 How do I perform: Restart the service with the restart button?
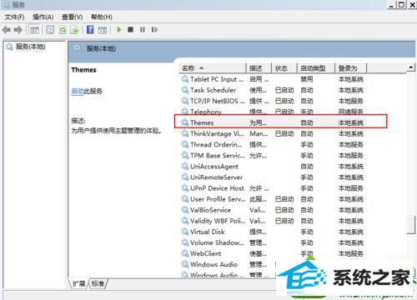(154, 29)
